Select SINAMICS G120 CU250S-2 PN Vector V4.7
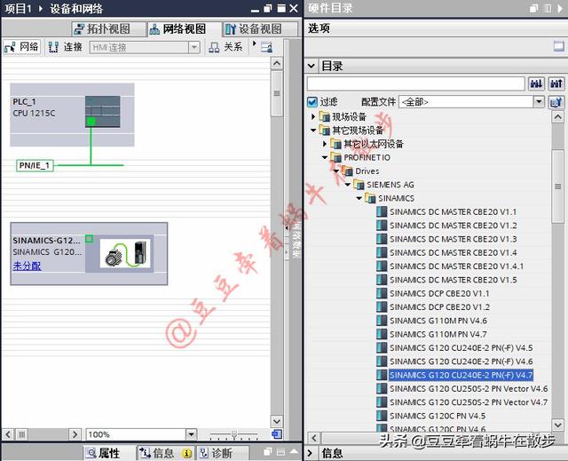The height and width of the screenshot is (461, 568). [469, 402]
